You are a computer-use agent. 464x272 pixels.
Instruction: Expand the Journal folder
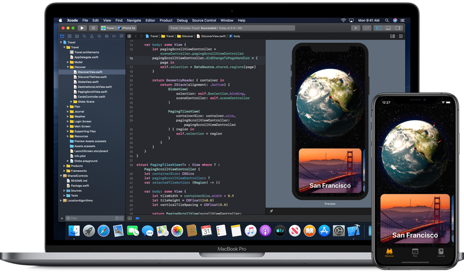[68, 112]
